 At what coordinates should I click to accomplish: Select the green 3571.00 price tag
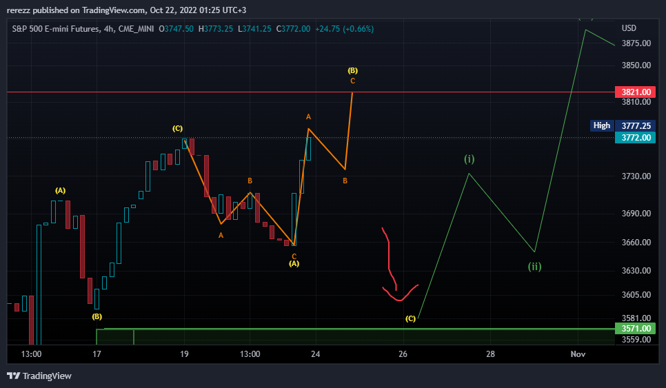coord(636,329)
